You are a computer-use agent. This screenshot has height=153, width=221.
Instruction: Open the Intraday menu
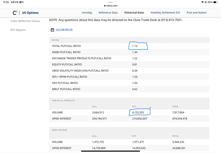(x=87, y=13)
